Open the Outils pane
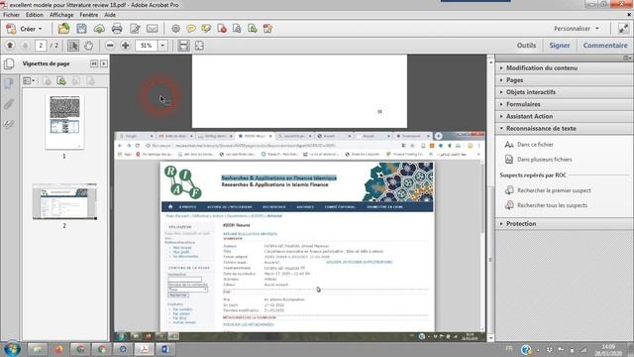The width and height of the screenshot is (634, 357). coord(526,46)
